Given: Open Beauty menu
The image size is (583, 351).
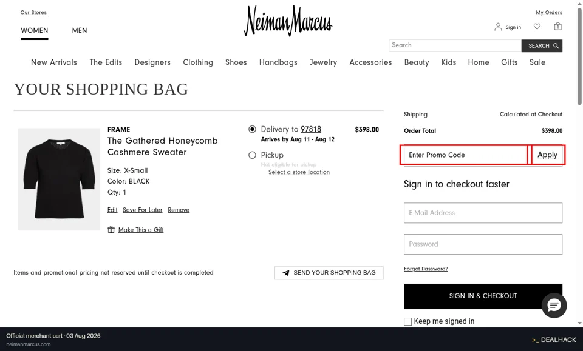Looking at the screenshot, I should [x=417, y=62].
